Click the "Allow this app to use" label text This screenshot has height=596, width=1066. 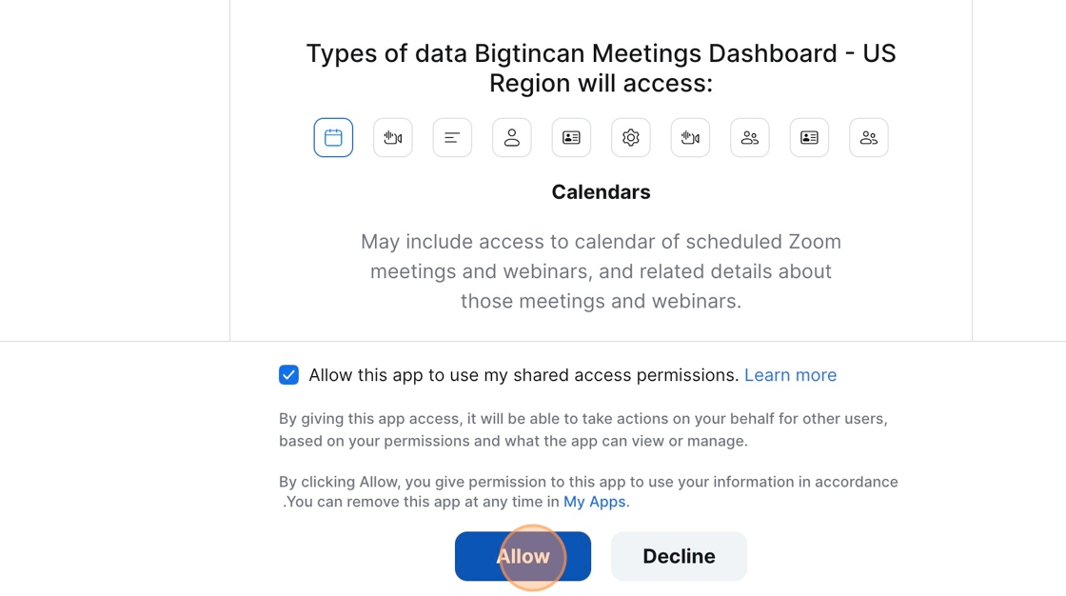pyautogui.click(x=523, y=375)
